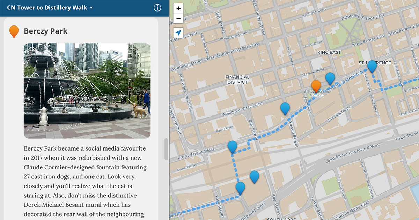Click the side panel scrollbar handle
Screen dimensions: 419x220
coord(166,149)
